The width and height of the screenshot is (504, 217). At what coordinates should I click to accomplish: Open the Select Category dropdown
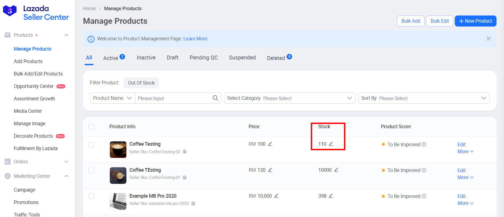pyautogui.click(x=290, y=98)
